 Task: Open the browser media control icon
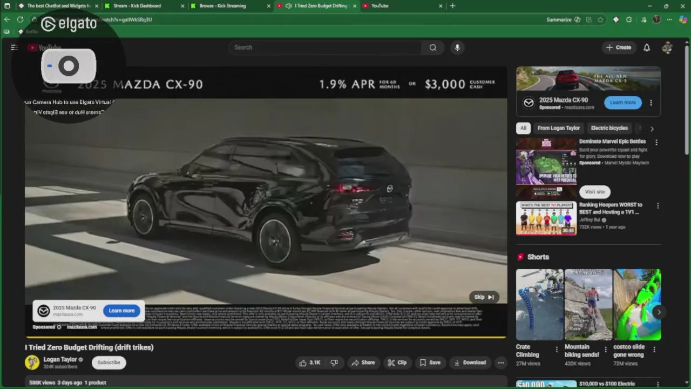[643, 19]
